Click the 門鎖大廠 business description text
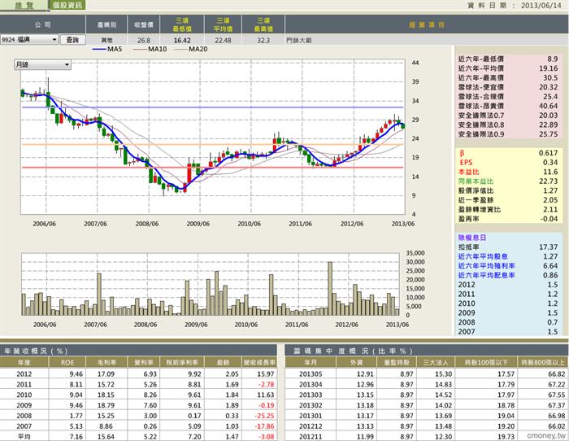This screenshot has width=569, height=441. pos(299,41)
